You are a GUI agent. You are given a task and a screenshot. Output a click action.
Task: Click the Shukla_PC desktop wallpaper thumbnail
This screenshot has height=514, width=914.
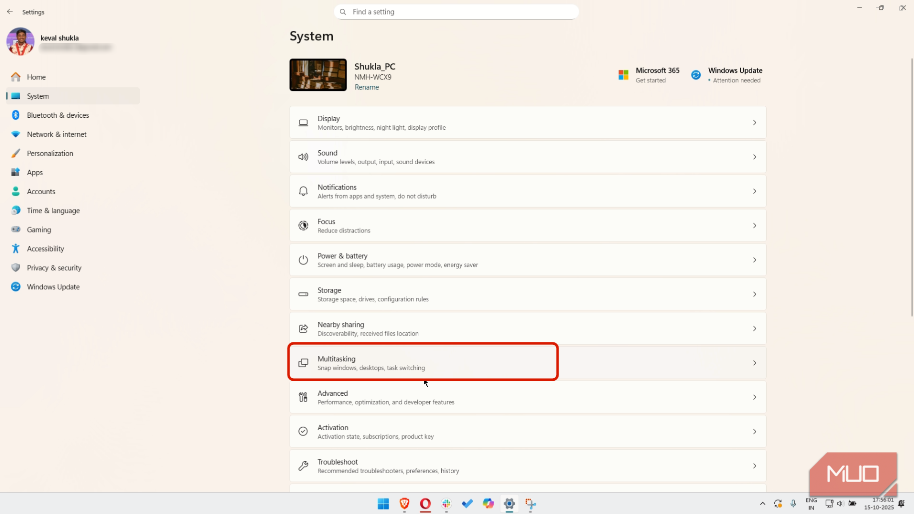pos(318,75)
